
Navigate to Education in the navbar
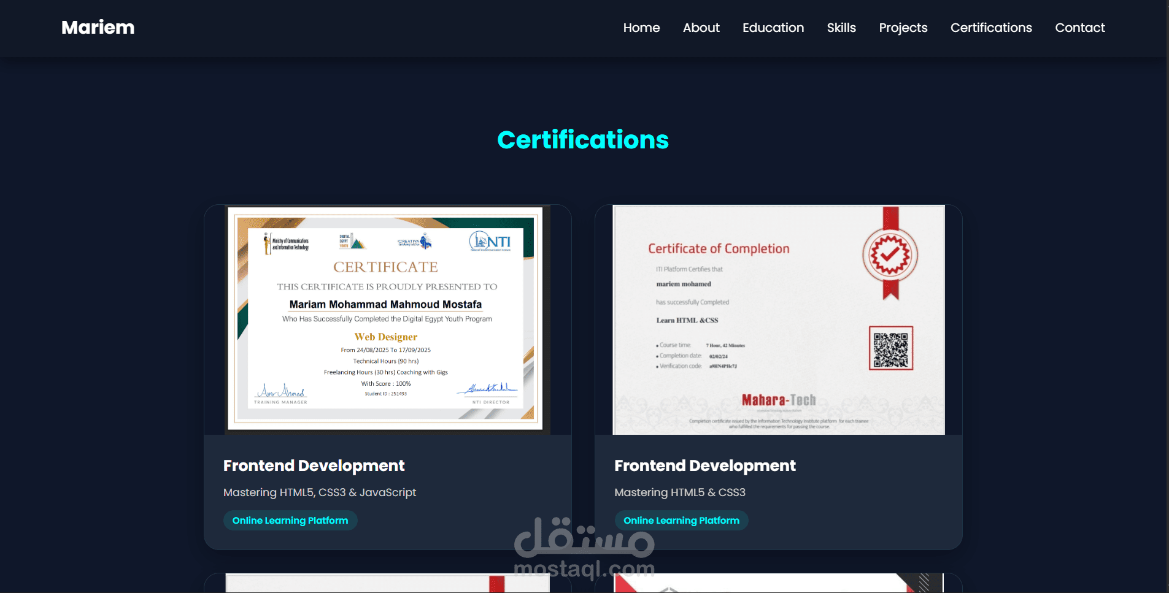pos(773,28)
